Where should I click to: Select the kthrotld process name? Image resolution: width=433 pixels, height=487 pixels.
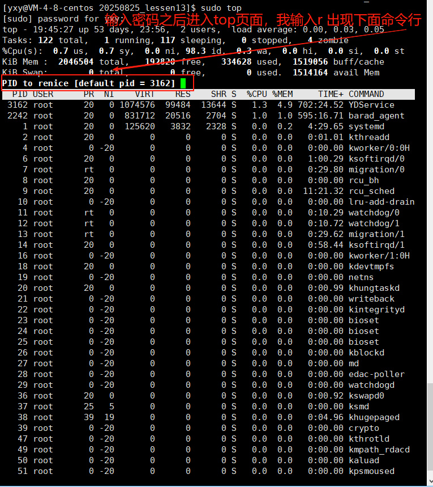pos(369,439)
